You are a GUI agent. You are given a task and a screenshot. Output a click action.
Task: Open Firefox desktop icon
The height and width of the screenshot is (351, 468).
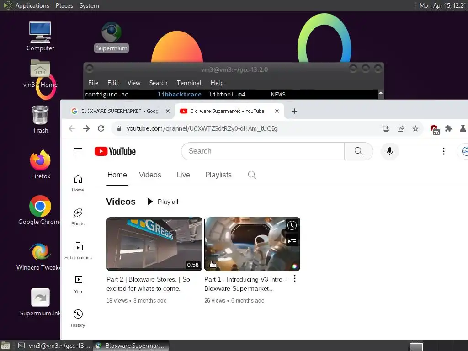pyautogui.click(x=40, y=165)
